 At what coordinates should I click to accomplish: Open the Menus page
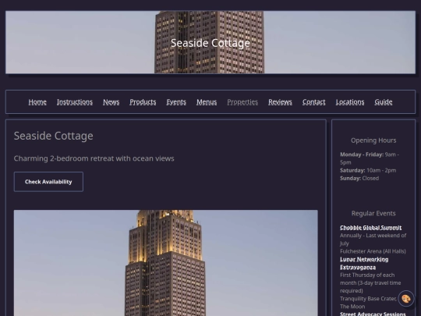pos(207,102)
